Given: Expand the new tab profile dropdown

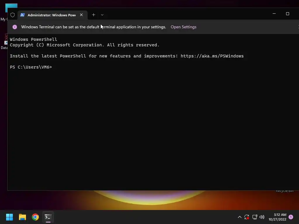Looking at the screenshot, I should coord(102,15).
